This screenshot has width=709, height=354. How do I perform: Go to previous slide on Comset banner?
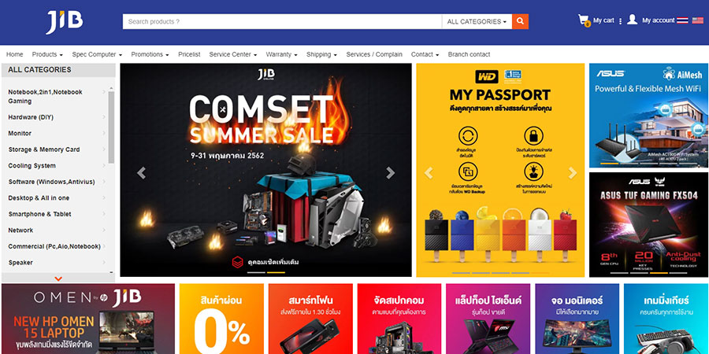pyautogui.click(x=142, y=173)
